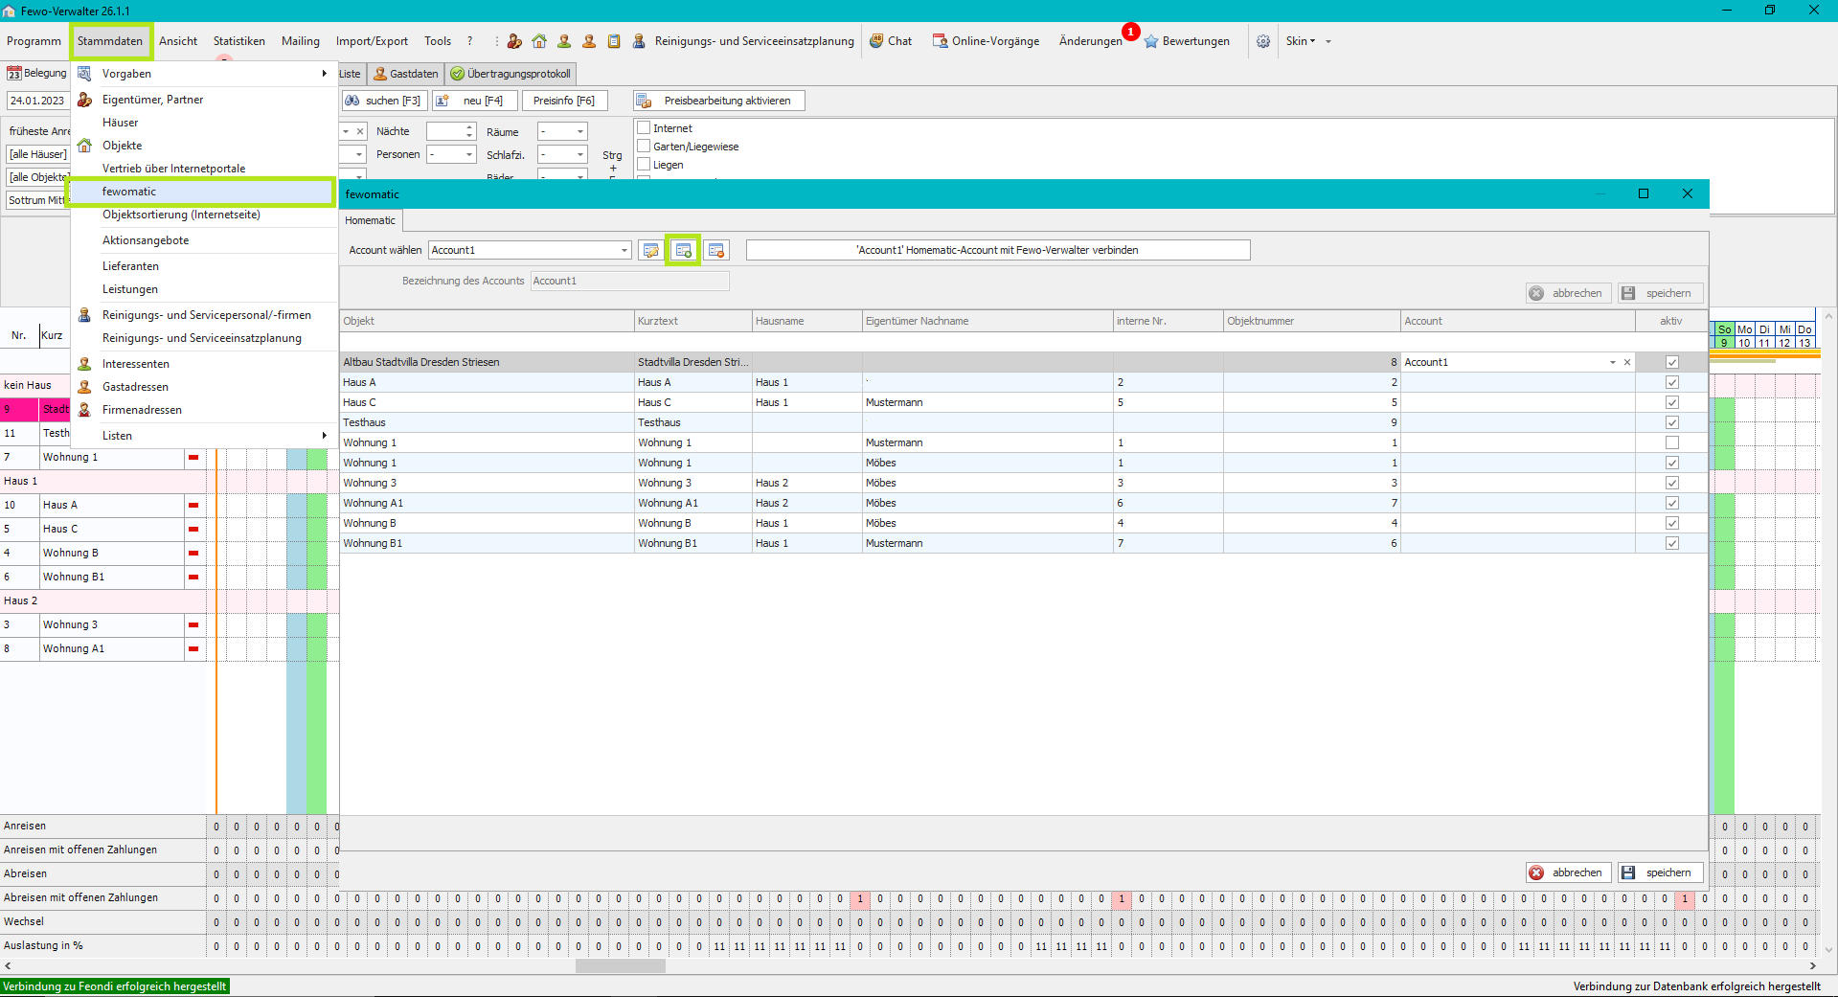
Task: Click 'Account1' Homematic-Account verbinden button
Action: pos(998,250)
